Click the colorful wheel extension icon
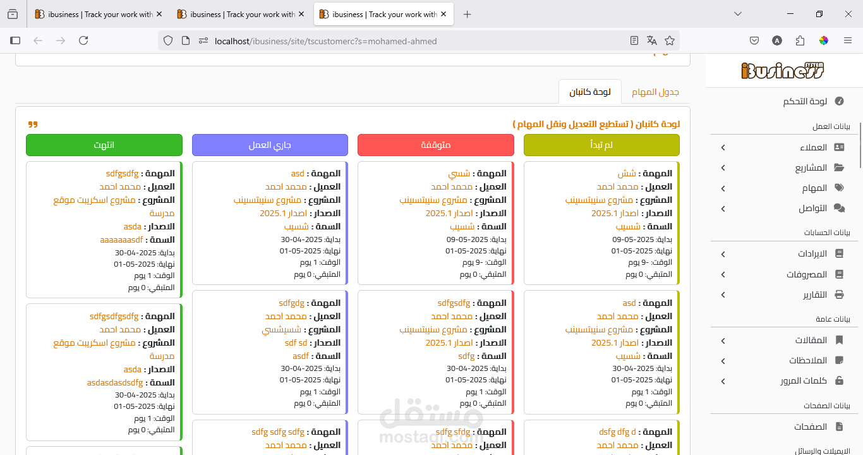 coord(824,40)
